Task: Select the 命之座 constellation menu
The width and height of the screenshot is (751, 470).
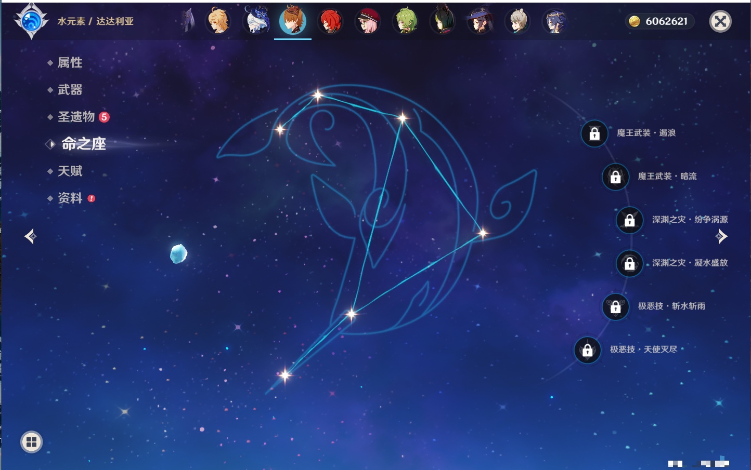Action: (83, 144)
